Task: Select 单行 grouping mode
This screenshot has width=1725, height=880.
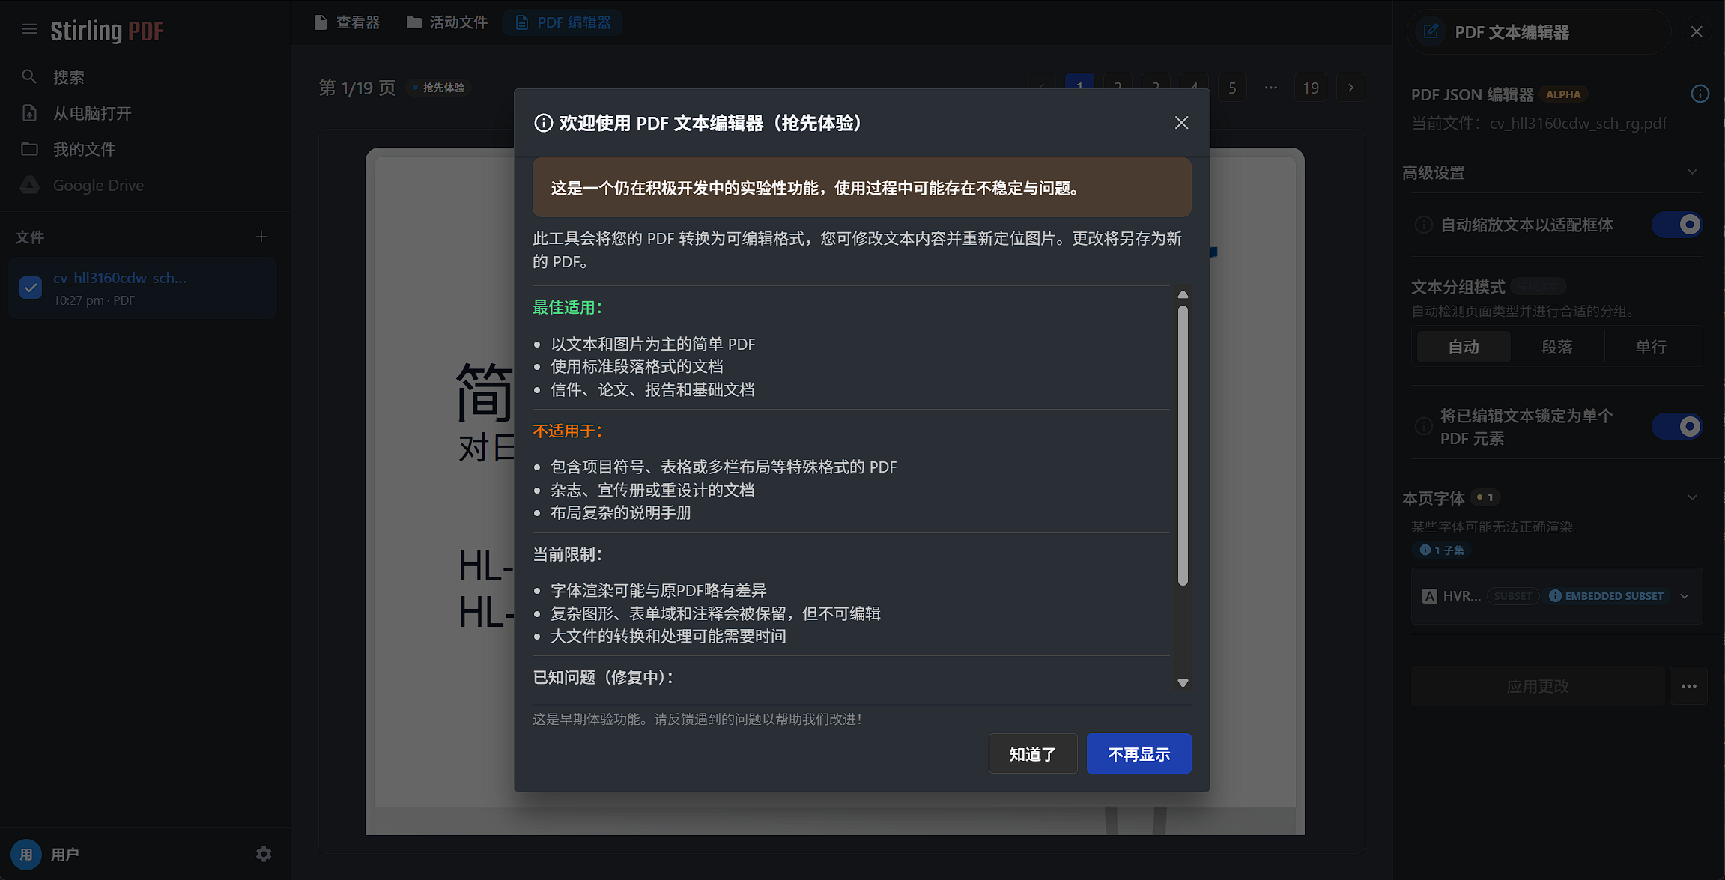Action: coord(1651,347)
